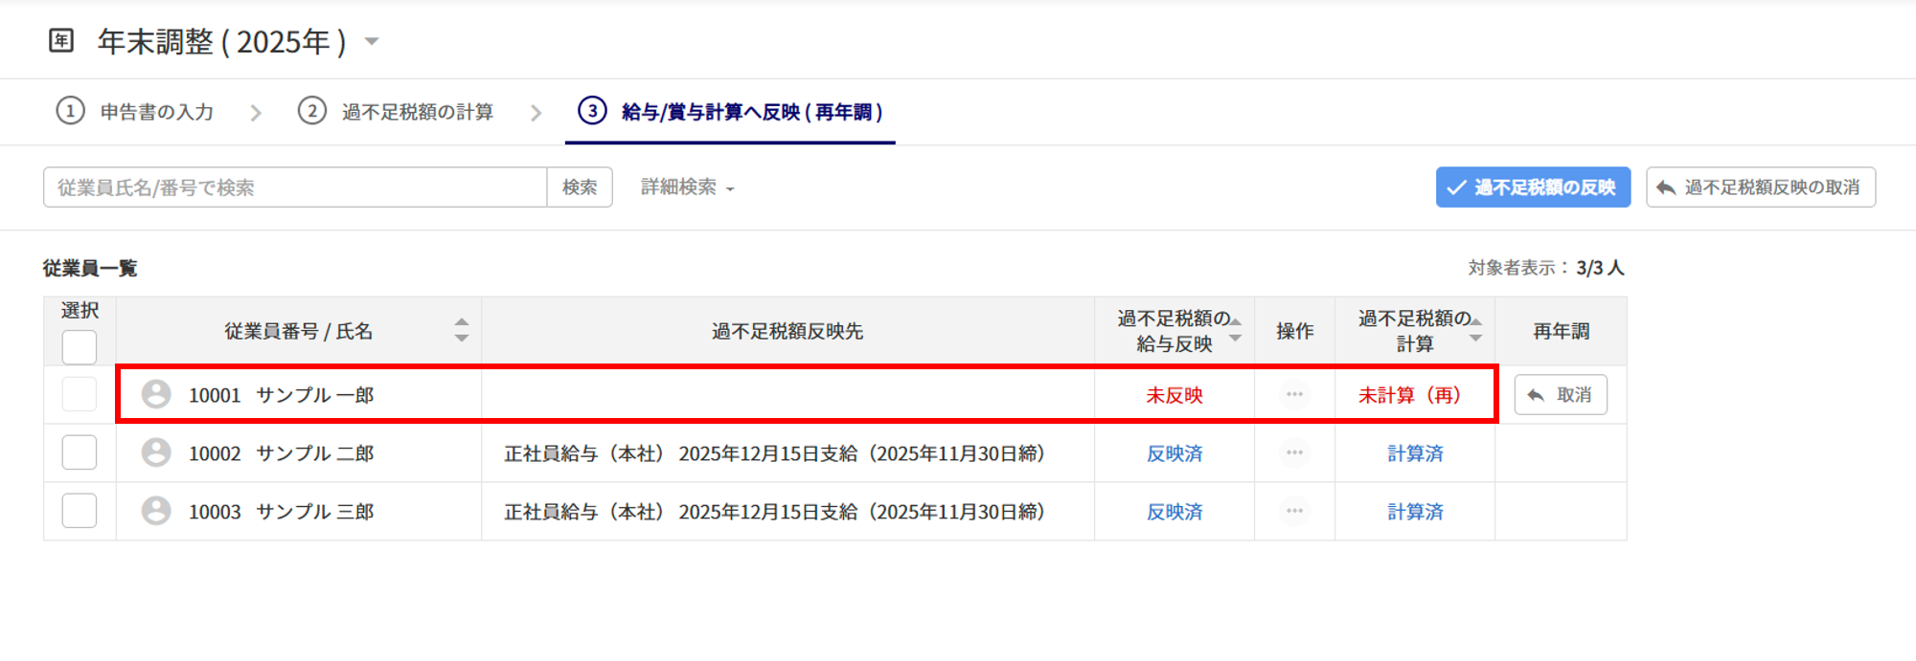This screenshot has width=1916, height=661.
Task: Click the 過不足税額反映先 column header
Action: tap(787, 331)
